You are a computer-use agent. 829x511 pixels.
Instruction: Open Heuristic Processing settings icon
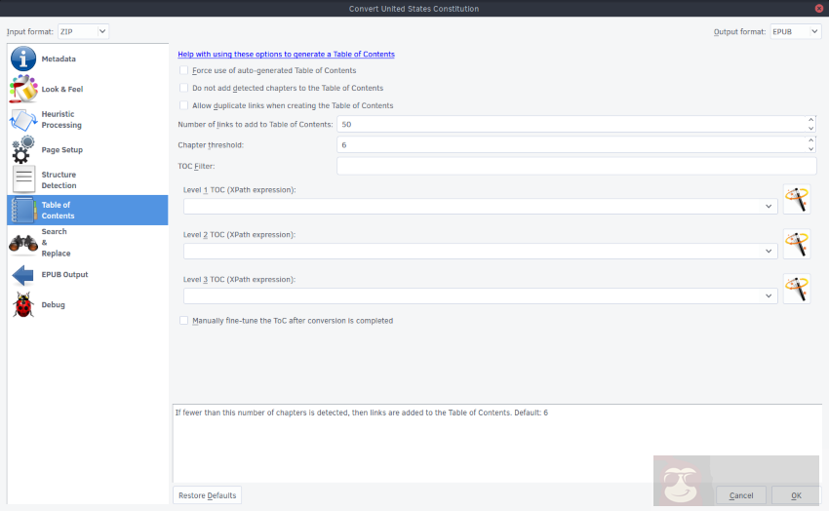pyautogui.click(x=23, y=120)
